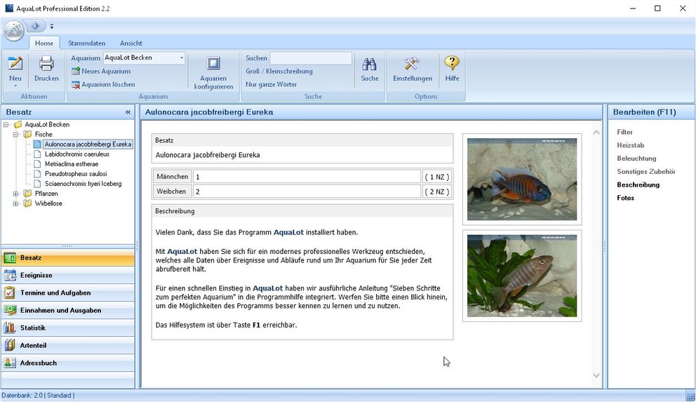Open quick access toolbar customize arrow
This screenshot has width=696, height=402.
pos(51,26)
